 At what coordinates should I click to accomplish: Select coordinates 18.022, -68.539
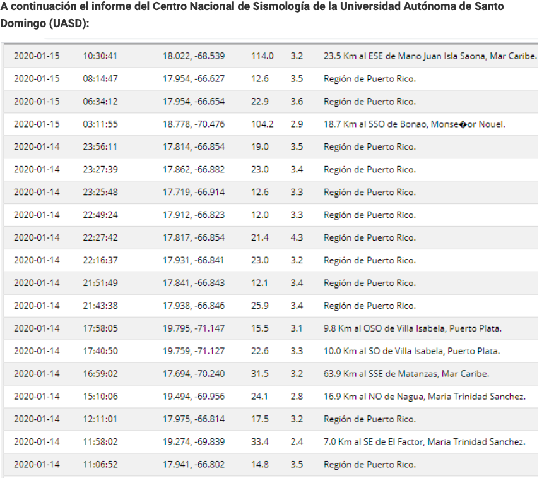[x=194, y=56]
